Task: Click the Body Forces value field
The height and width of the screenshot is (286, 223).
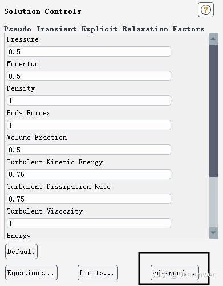Action: (89, 125)
